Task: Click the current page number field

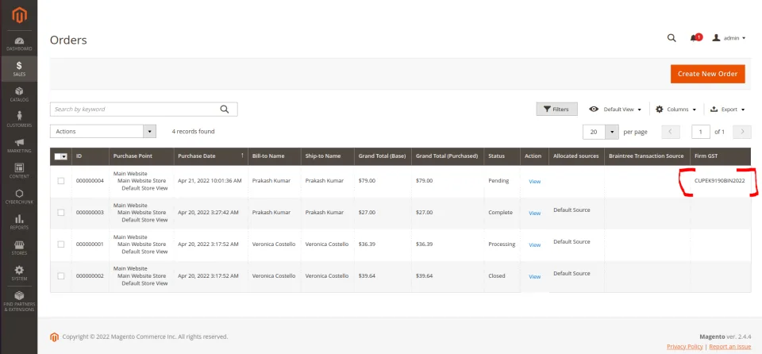Action: [701, 131]
